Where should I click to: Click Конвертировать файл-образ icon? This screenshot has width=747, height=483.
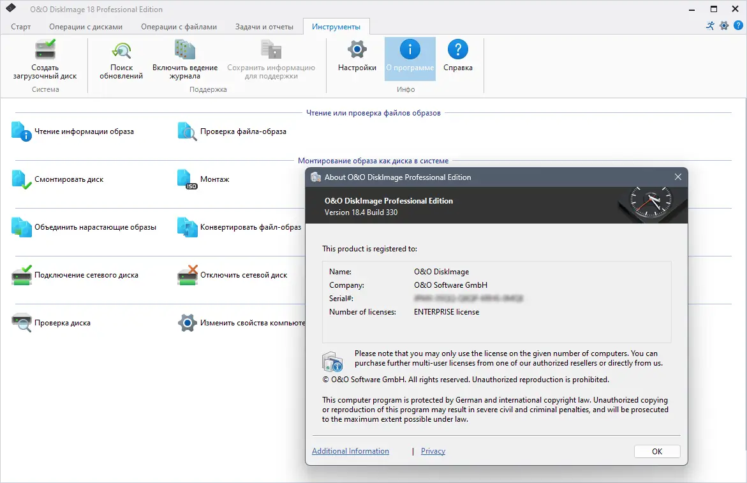coord(187,227)
